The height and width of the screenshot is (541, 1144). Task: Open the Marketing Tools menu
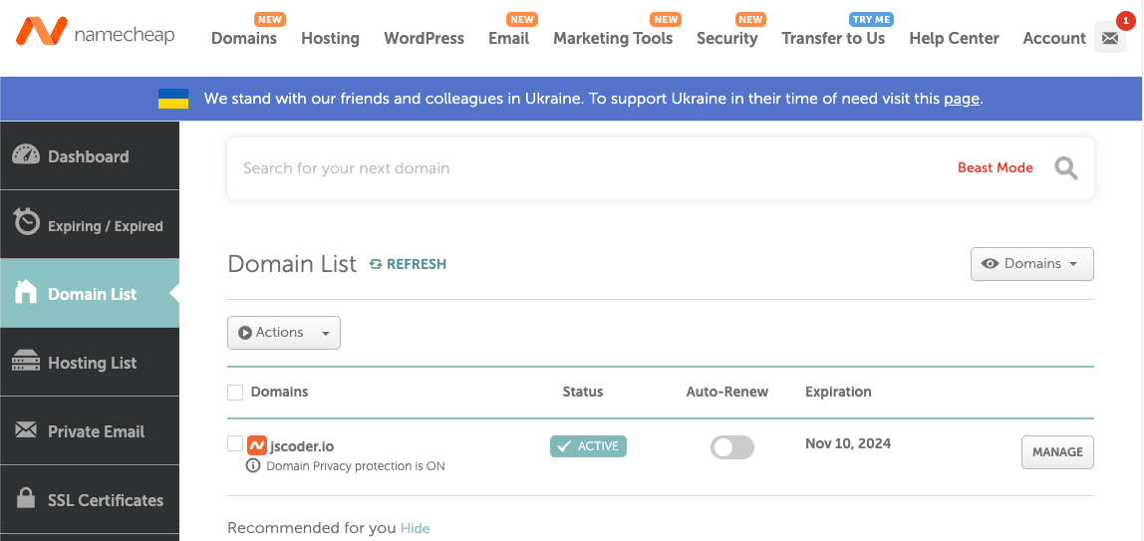[613, 38]
